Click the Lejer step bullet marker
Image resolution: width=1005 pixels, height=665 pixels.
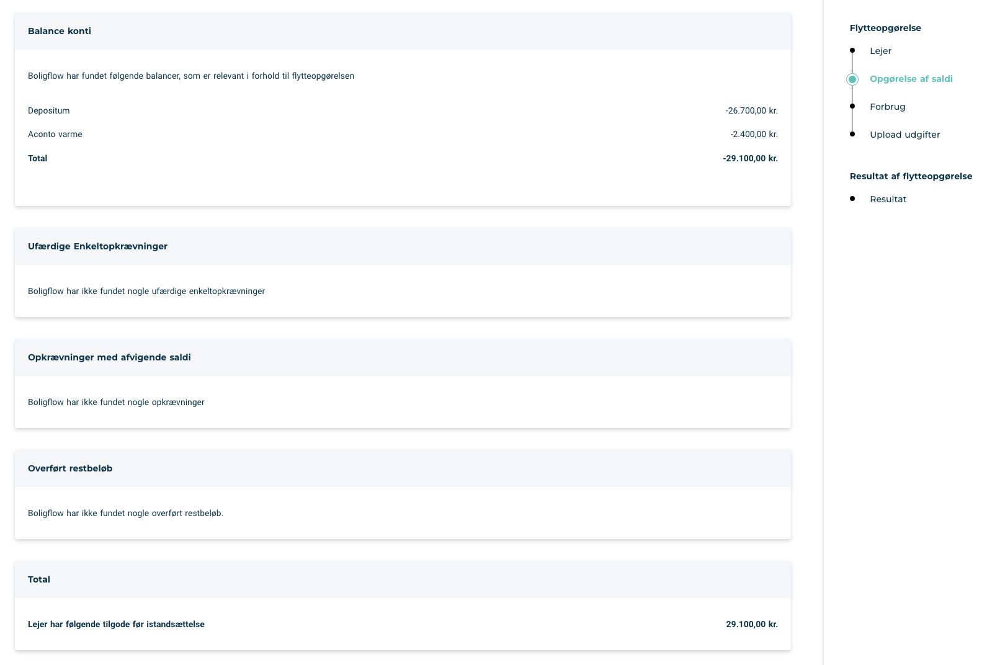852,50
